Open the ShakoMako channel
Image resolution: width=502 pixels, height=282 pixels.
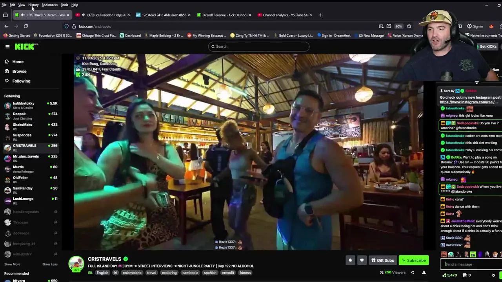[31, 126]
